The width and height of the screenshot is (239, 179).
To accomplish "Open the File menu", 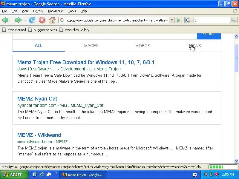I will click(4, 11).
